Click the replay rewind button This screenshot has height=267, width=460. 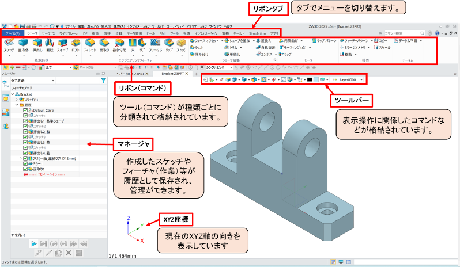tap(84, 243)
